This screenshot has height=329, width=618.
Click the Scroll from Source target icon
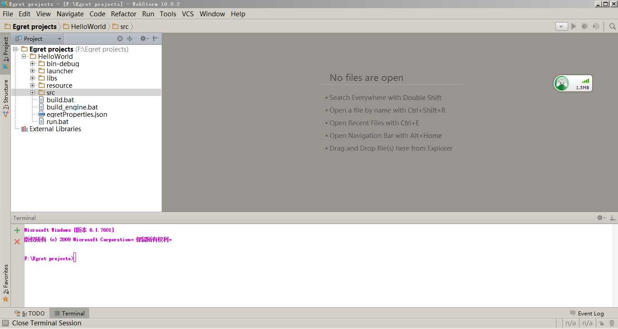(x=120, y=39)
